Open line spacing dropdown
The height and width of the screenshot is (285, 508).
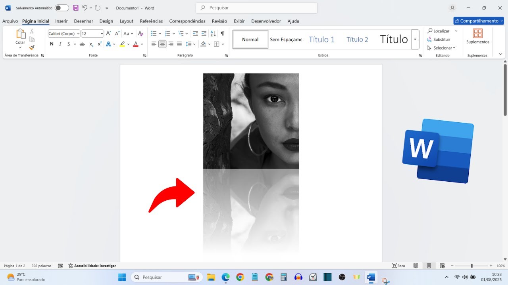[190, 44]
